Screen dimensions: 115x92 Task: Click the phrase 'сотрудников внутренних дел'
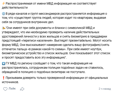point(33,22)
